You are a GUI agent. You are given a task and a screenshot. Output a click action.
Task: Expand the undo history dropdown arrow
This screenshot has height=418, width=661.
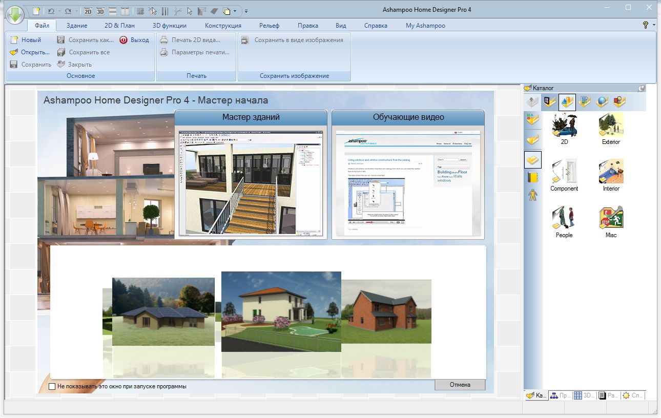59,11
